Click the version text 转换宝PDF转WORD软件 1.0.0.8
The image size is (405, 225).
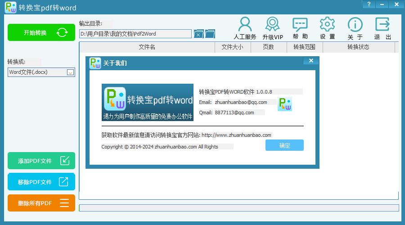(x=235, y=92)
